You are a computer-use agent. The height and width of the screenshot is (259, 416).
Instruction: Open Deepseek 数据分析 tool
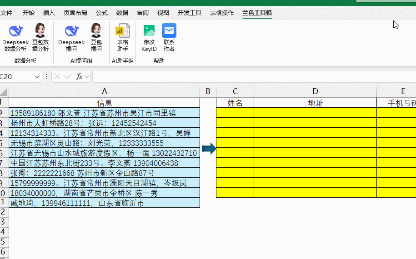click(x=15, y=38)
